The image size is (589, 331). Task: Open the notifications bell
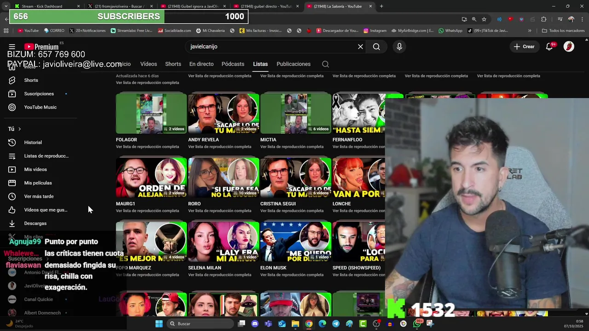coord(549,46)
